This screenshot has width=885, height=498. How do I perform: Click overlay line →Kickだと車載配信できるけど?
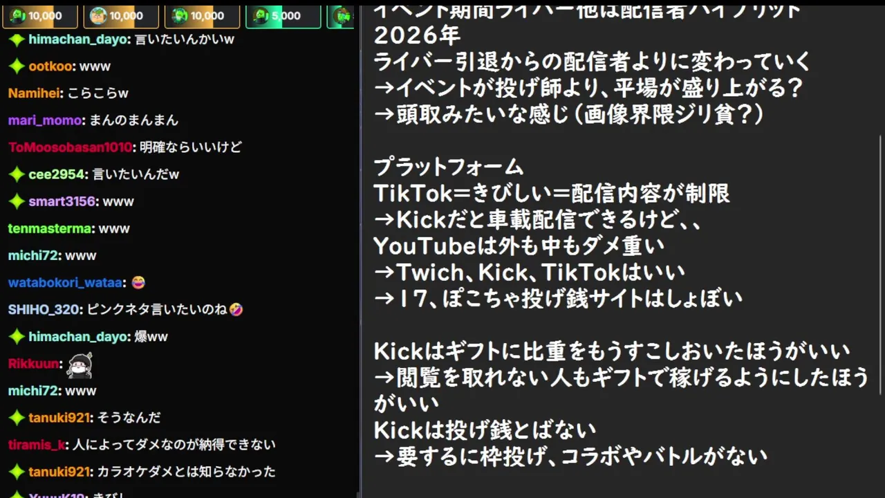coord(538,219)
